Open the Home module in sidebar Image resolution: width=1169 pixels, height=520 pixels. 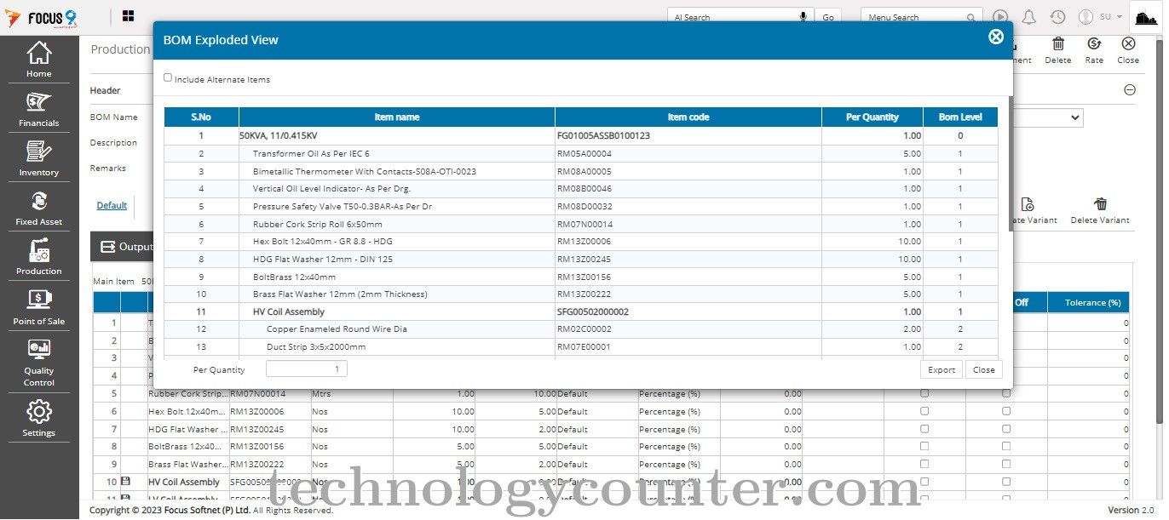(x=39, y=60)
